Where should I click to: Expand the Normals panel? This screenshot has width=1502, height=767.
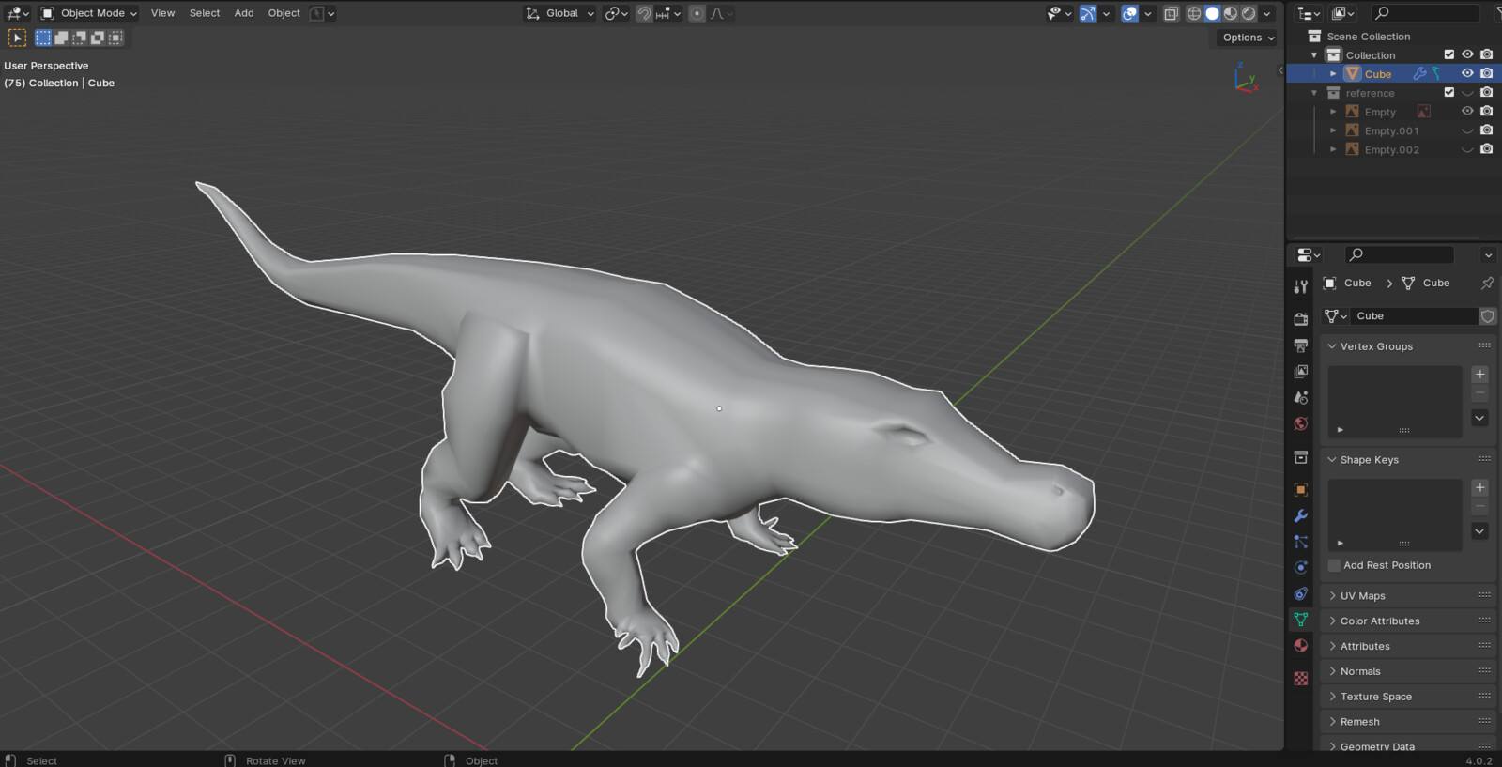pos(1360,671)
